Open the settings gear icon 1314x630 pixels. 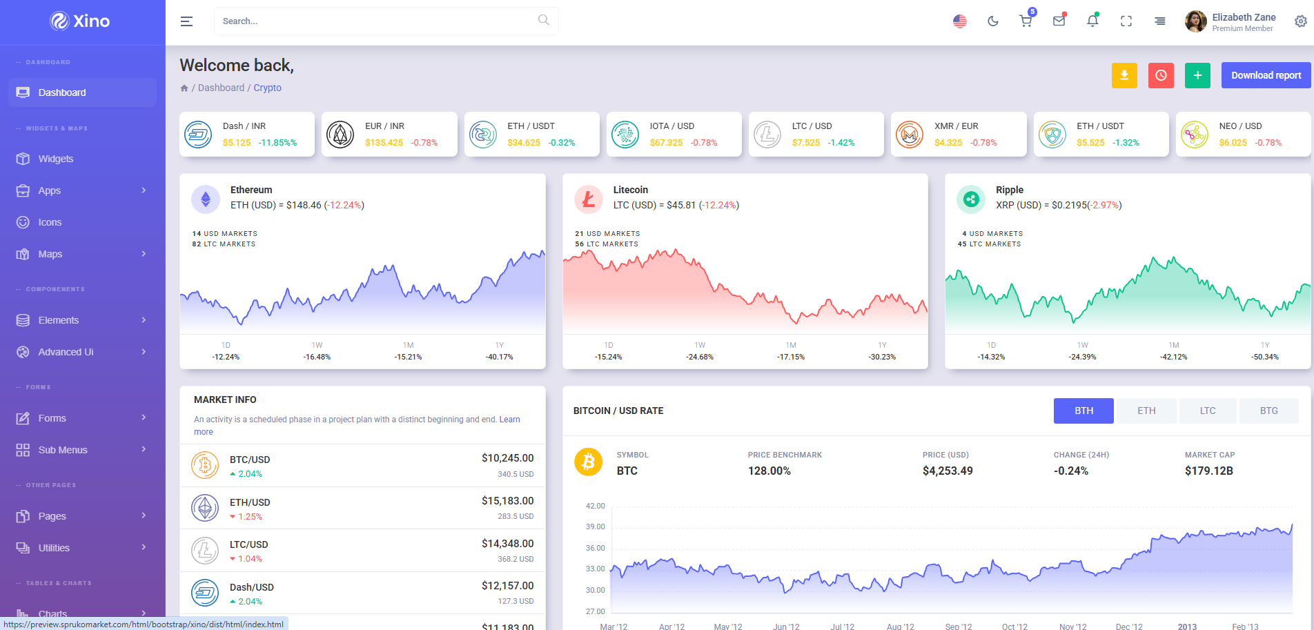[x=1301, y=21]
